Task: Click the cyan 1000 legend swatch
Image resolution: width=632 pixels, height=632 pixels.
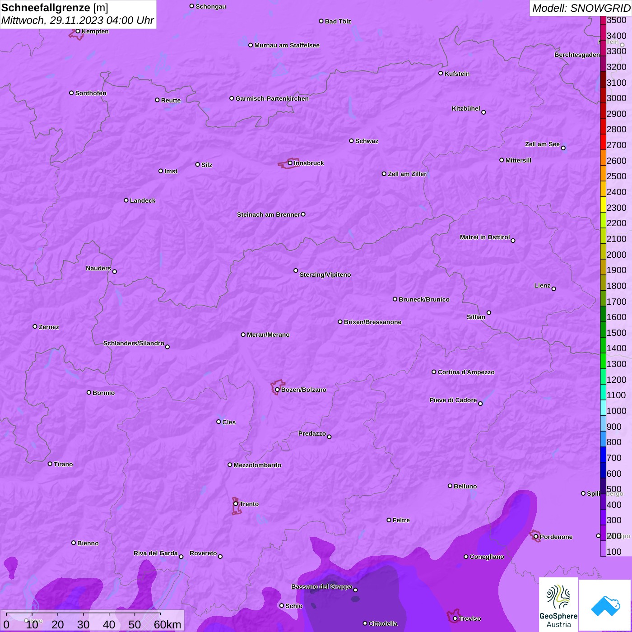Action: [x=603, y=407]
